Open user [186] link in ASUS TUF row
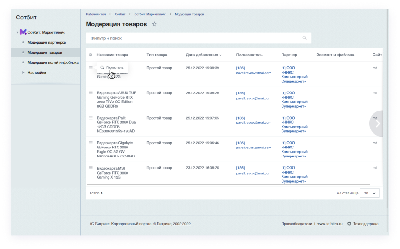The image size is (400, 249). point(240,93)
